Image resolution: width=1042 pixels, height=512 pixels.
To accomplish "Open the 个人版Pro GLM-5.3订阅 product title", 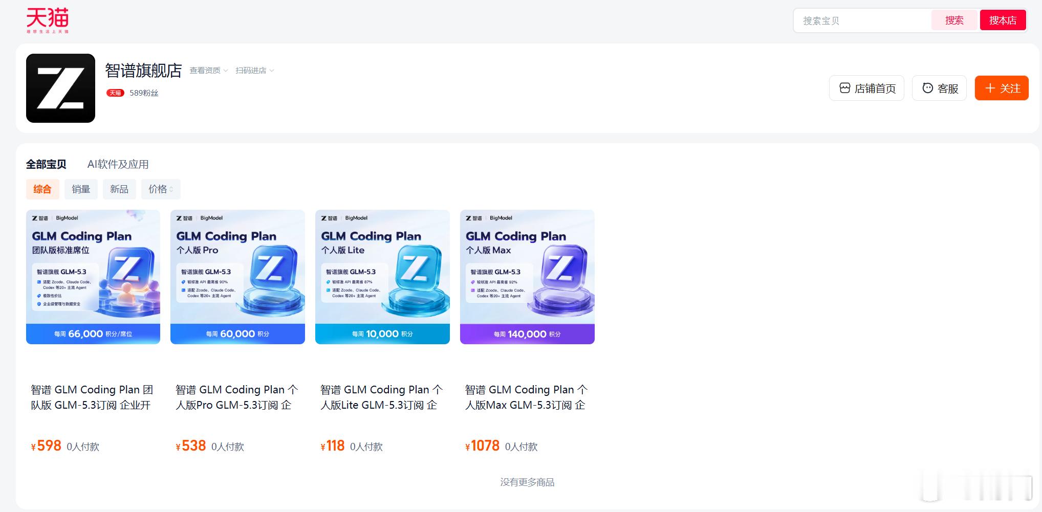I will 237,397.
